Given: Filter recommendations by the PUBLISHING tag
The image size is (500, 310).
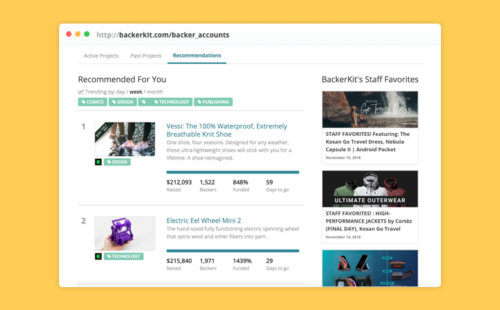Looking at the screenshot, I should point(213,102).
